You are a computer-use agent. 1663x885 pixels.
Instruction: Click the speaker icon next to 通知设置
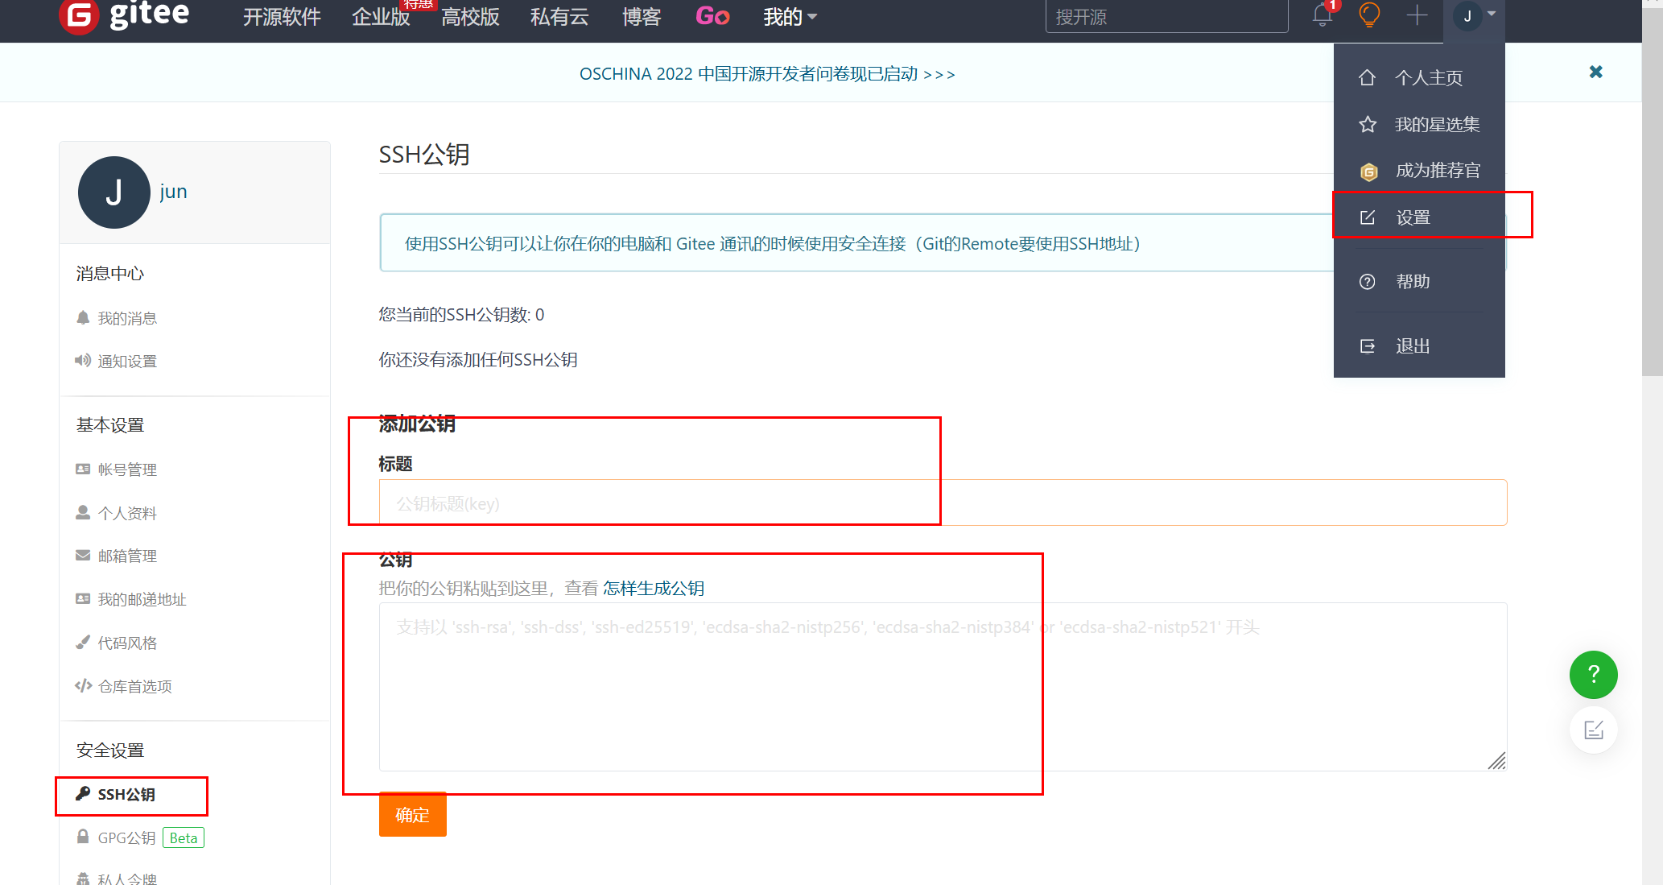coord(83,360)
